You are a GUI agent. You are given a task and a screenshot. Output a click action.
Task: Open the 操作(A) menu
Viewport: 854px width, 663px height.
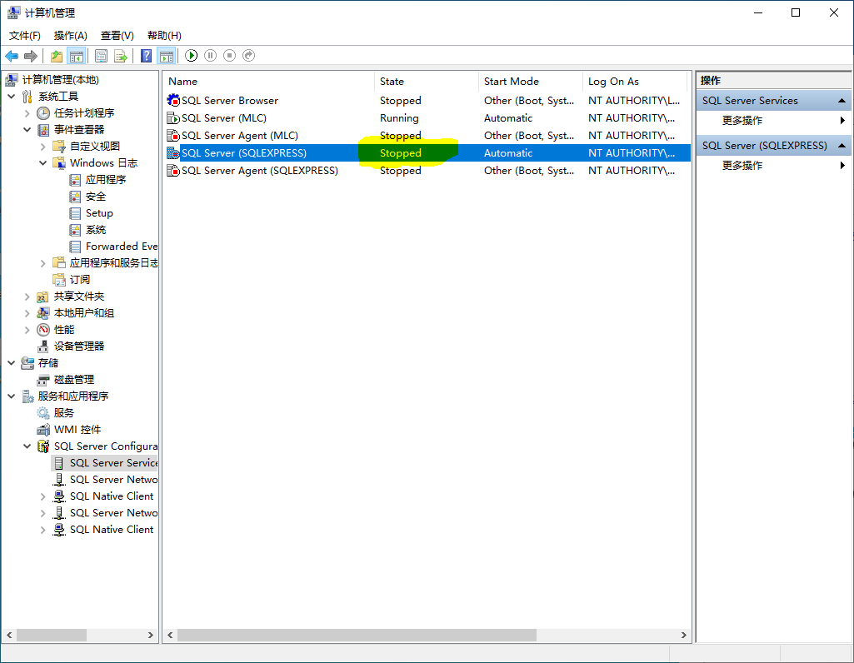(70, 35)
